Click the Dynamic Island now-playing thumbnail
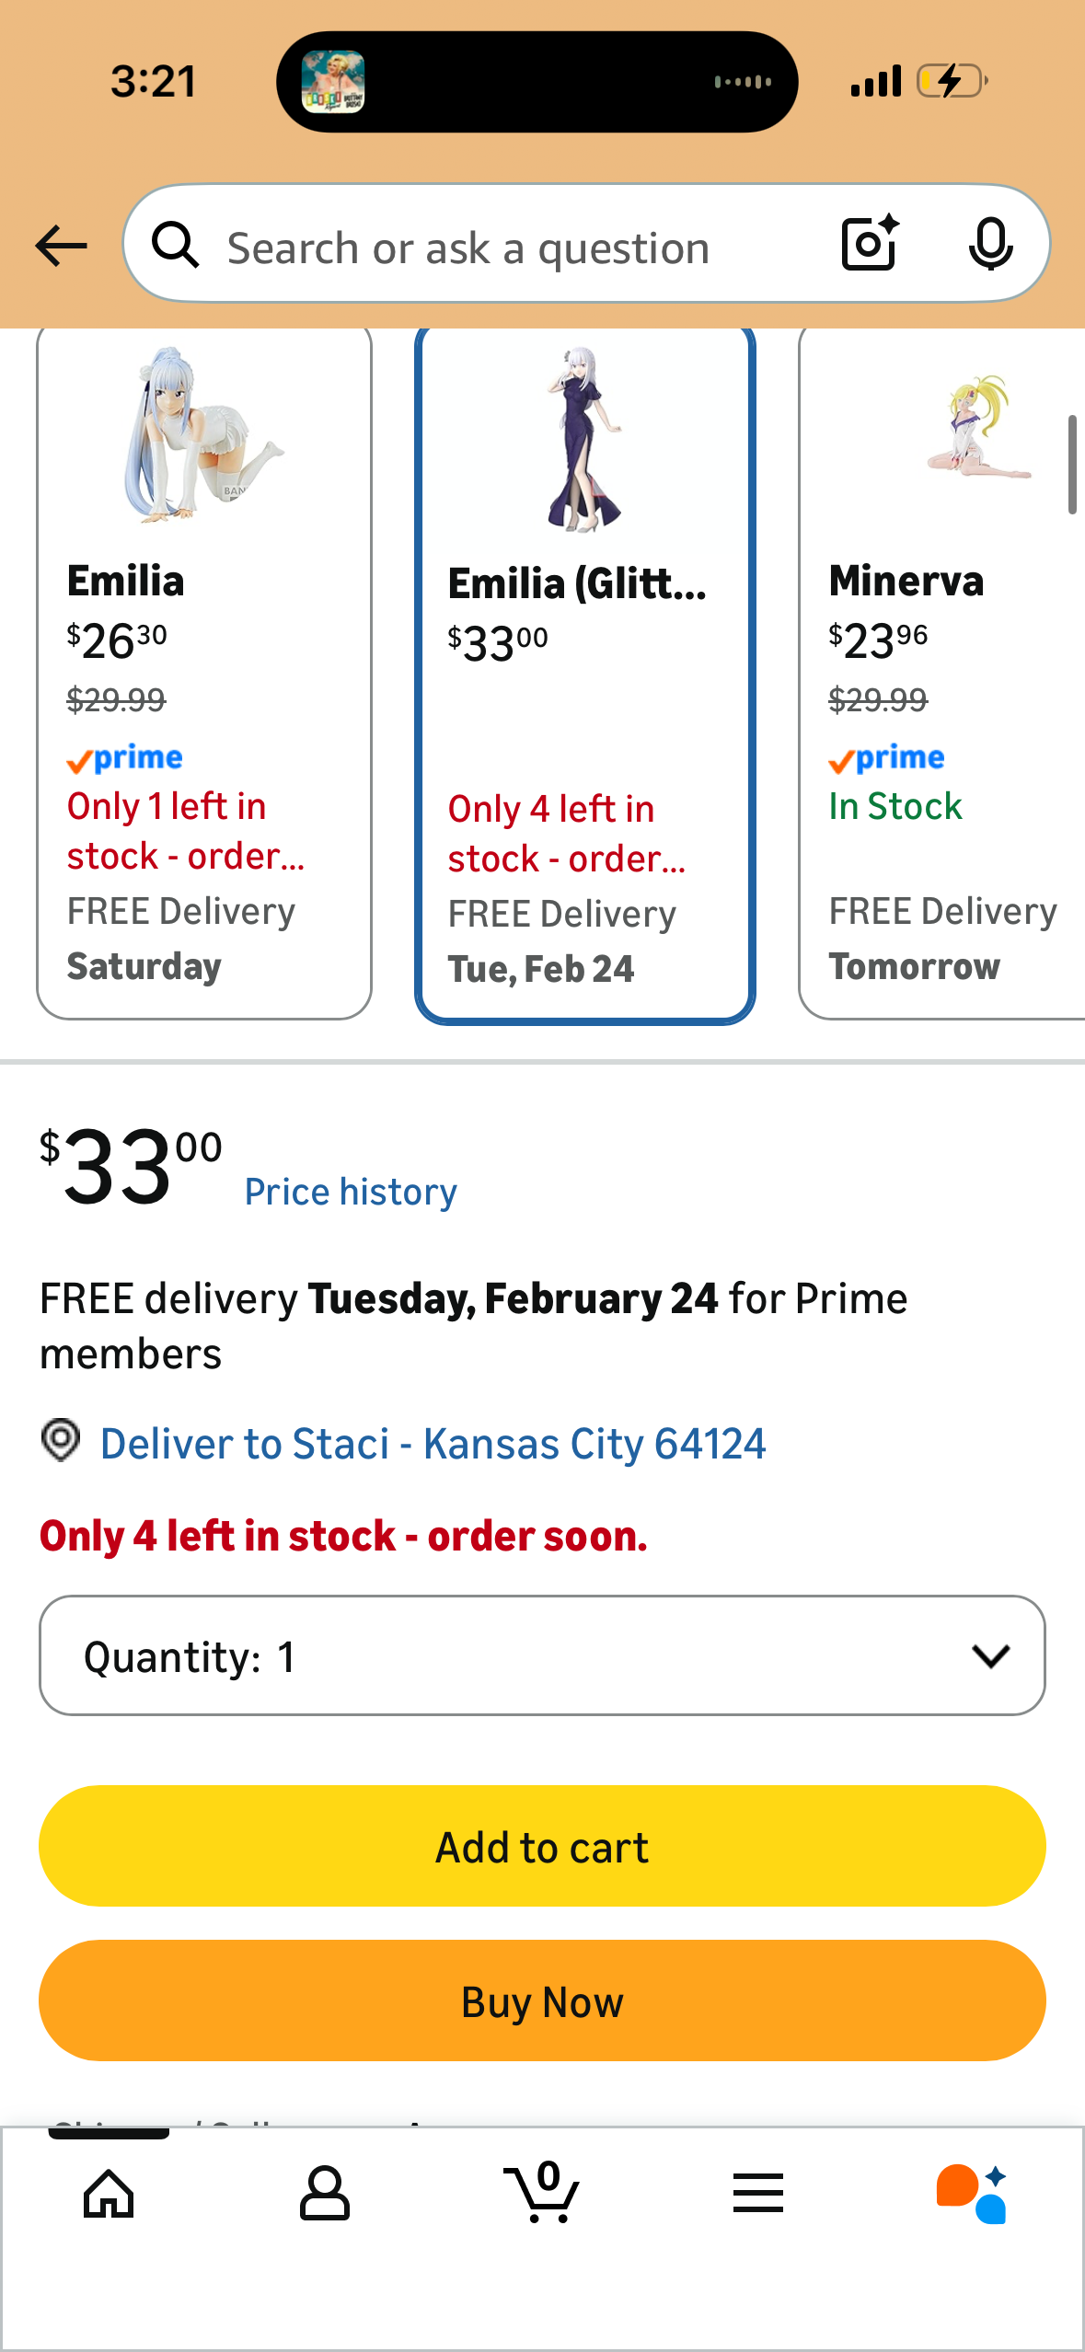Viewport: 1085px width, 2352px height. pyautogui.click(x=333, y=82)
